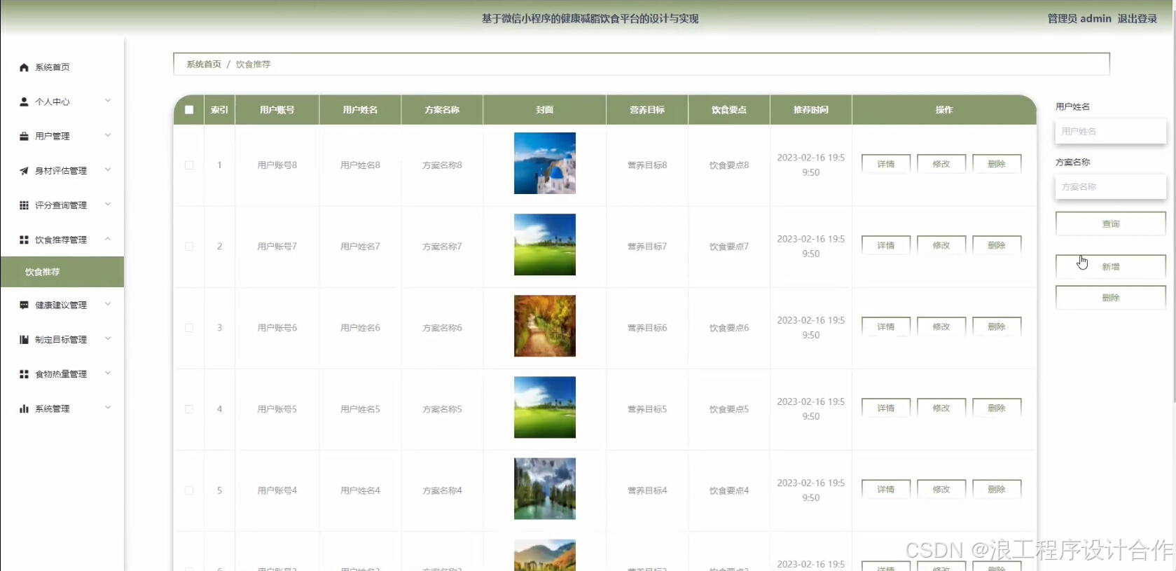Check the checkbox for row 用户账号6
Image resolution: width=1176 pixels, height=571 pixels.
point(189,328)
